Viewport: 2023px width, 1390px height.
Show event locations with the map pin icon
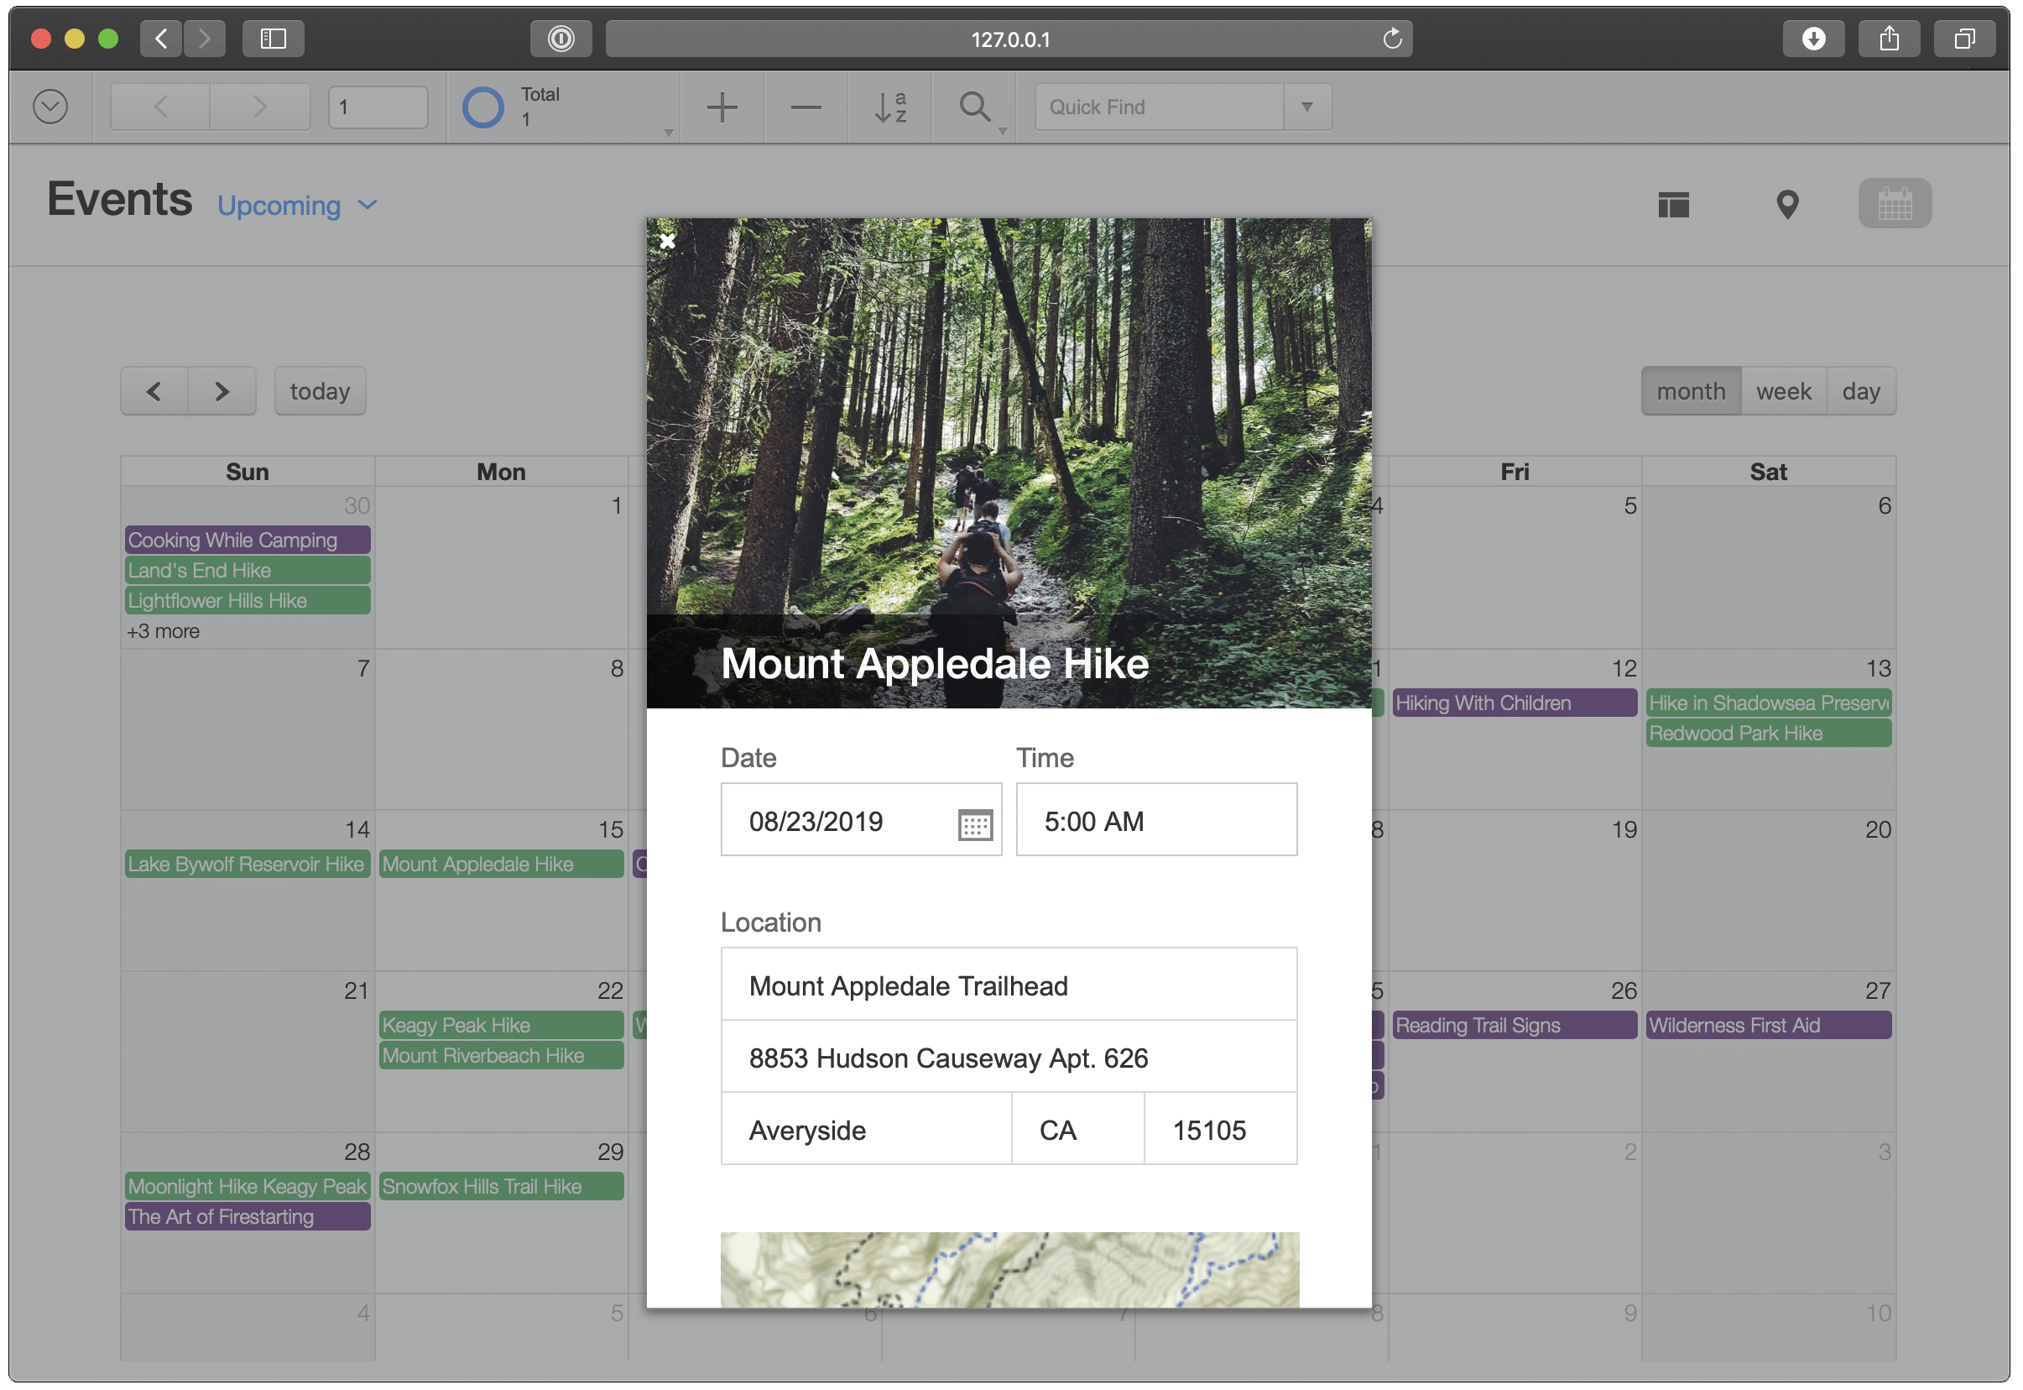pos(1786,203)
